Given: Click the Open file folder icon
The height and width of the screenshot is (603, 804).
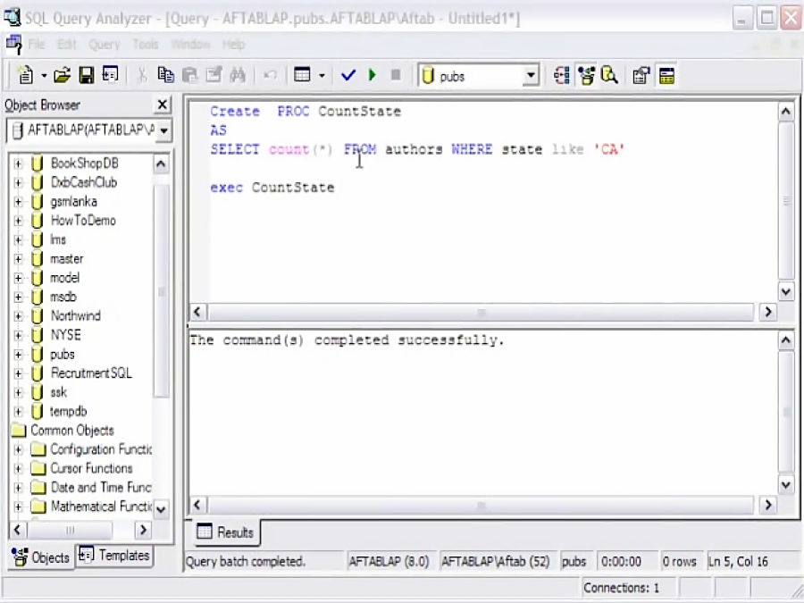Looking at the screenshot, I should click(62, 76).
